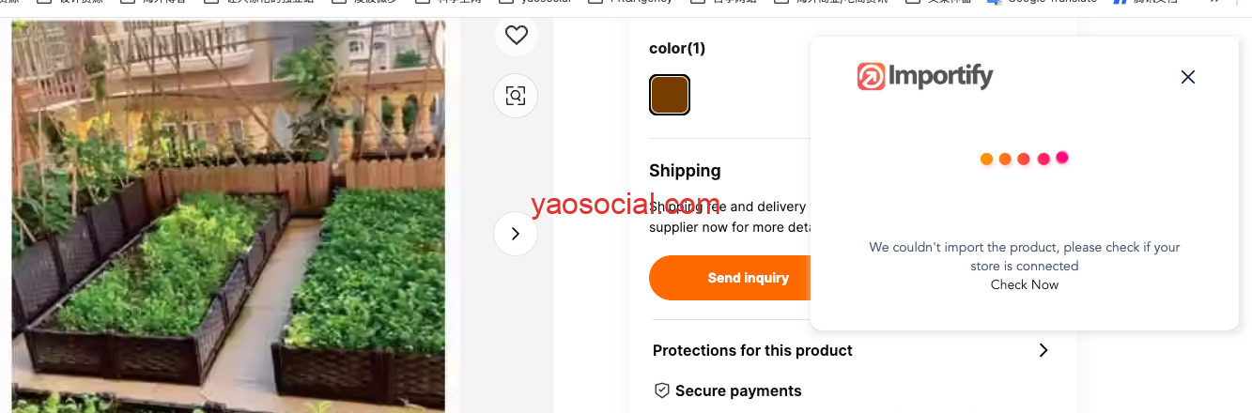The width and height of the screenshot is (1252, 413).
Task: Click the Secure payments shield icon
Action: (x=661, y=390)
